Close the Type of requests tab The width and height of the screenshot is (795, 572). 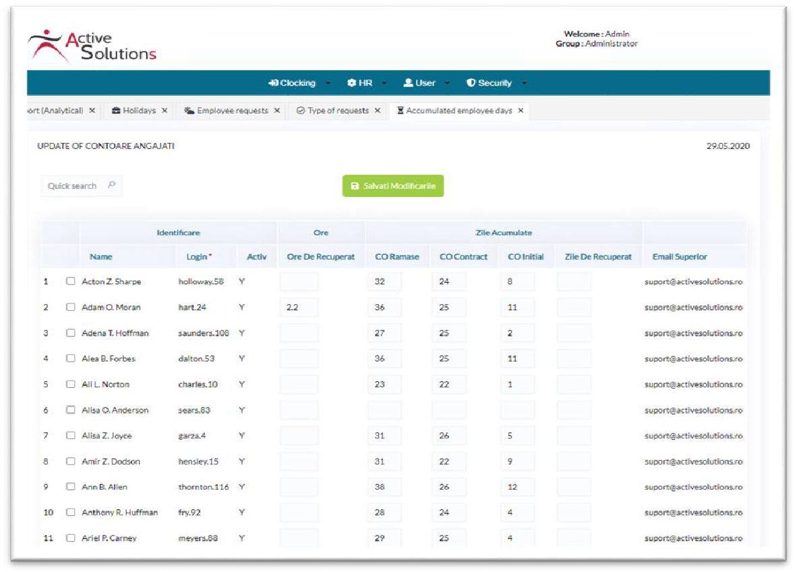click(x=377, y=111)
